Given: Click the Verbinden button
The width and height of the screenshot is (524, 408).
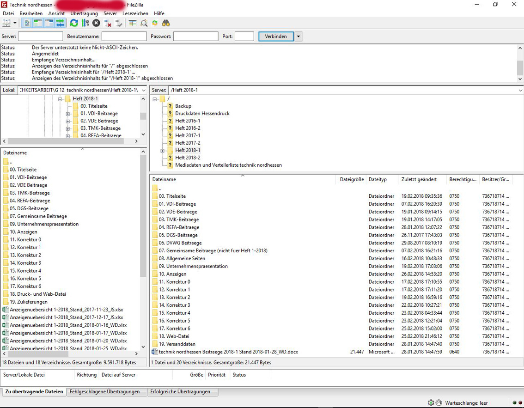Looking at the screenshot, I should pyautogui.click(x=276, y=37).
